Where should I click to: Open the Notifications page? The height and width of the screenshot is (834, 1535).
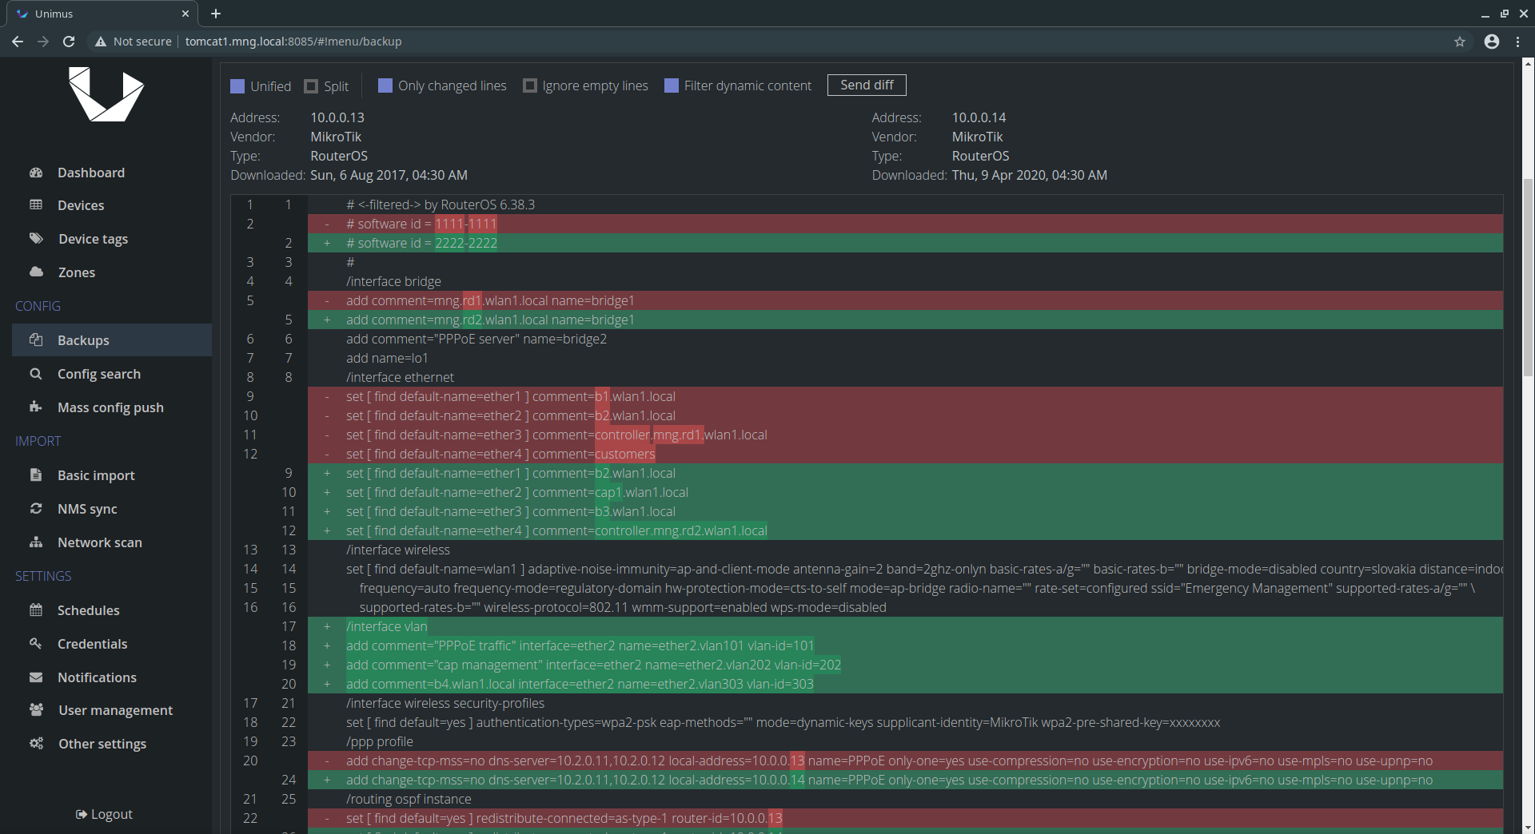tap(97, 677)
